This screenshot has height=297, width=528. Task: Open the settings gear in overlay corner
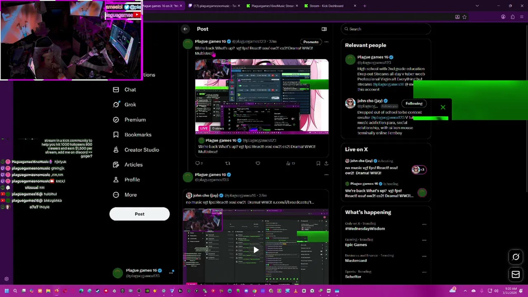(x=6, y=279)
